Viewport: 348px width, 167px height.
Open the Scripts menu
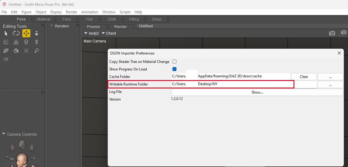[125, 12]
